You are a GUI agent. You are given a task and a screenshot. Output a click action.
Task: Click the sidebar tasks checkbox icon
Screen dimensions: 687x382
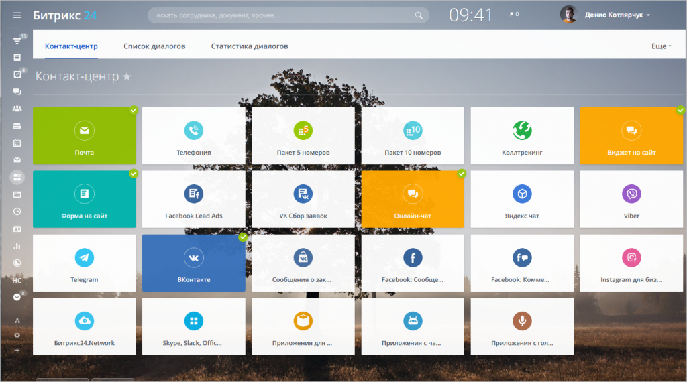click(x=17, y=74)
